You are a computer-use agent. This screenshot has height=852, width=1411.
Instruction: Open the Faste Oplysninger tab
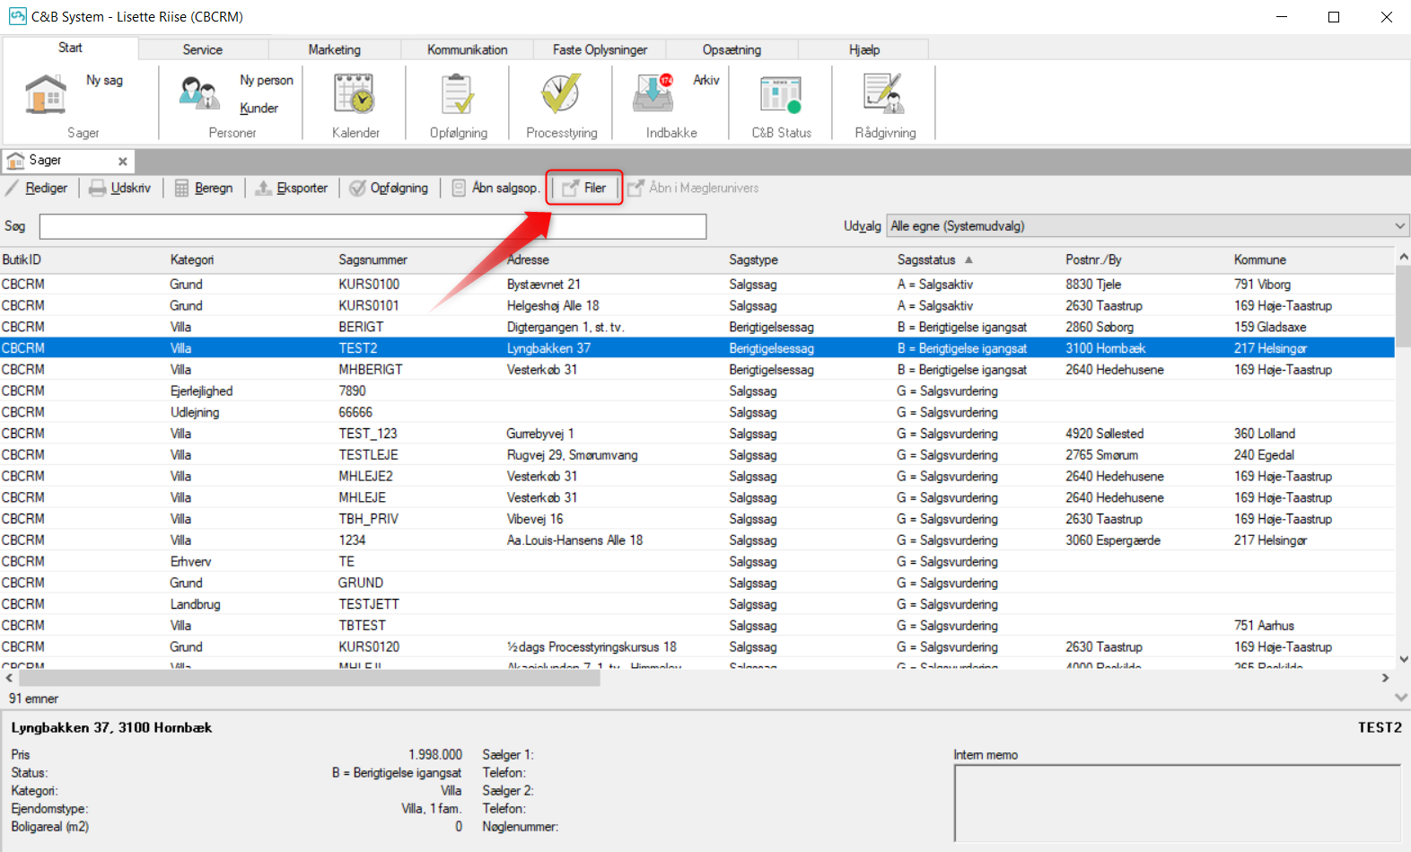(x=600, y=49)
